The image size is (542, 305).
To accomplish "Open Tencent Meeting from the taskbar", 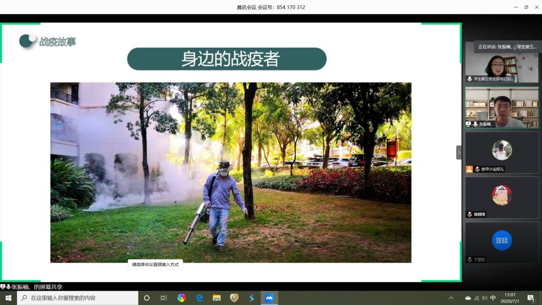I will tap(269, 298).
